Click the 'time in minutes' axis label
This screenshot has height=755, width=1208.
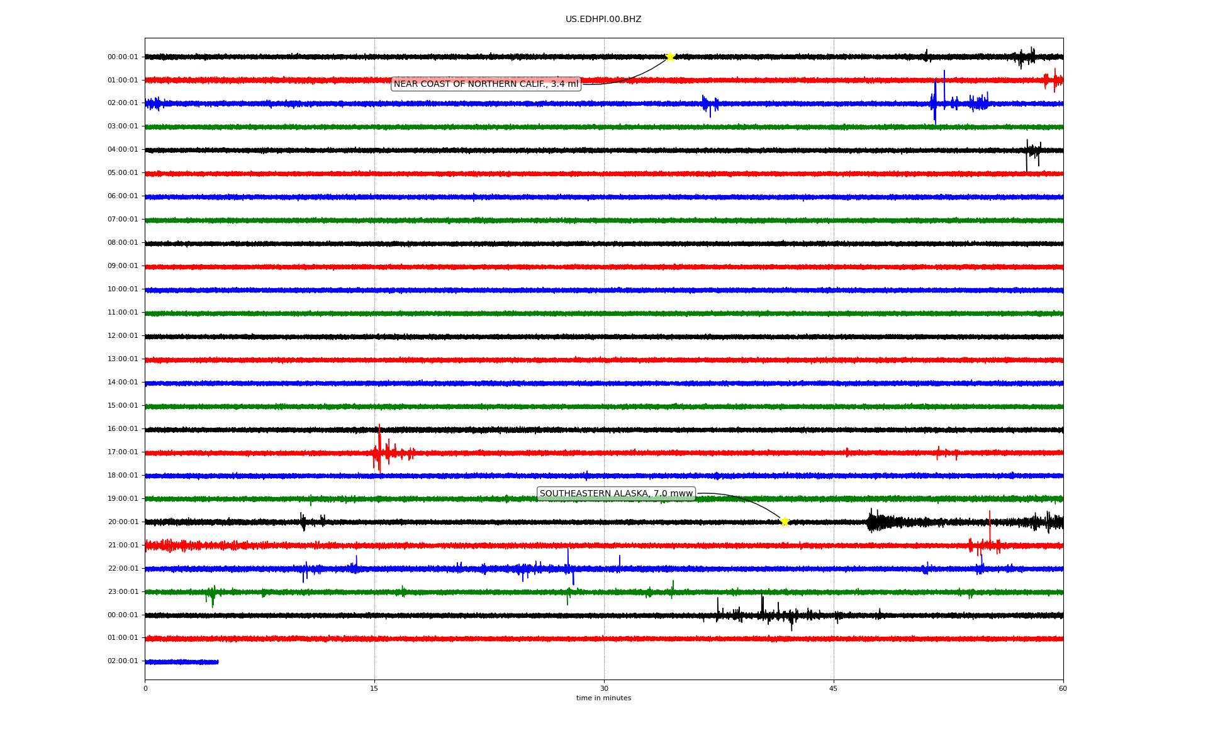coord(603,698)
